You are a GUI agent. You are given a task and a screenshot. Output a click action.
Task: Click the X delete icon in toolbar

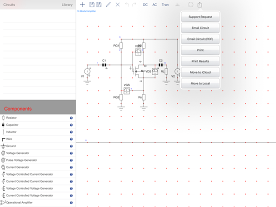(x=118, y=4)
